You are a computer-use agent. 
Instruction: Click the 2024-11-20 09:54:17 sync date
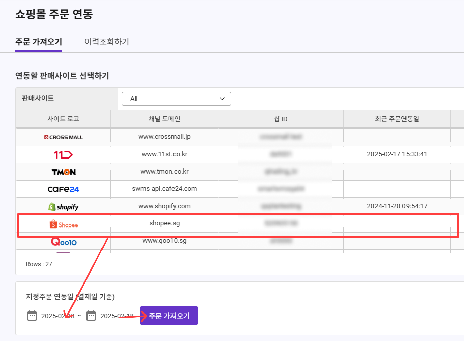pyautogui.click(x=397, y=206)
